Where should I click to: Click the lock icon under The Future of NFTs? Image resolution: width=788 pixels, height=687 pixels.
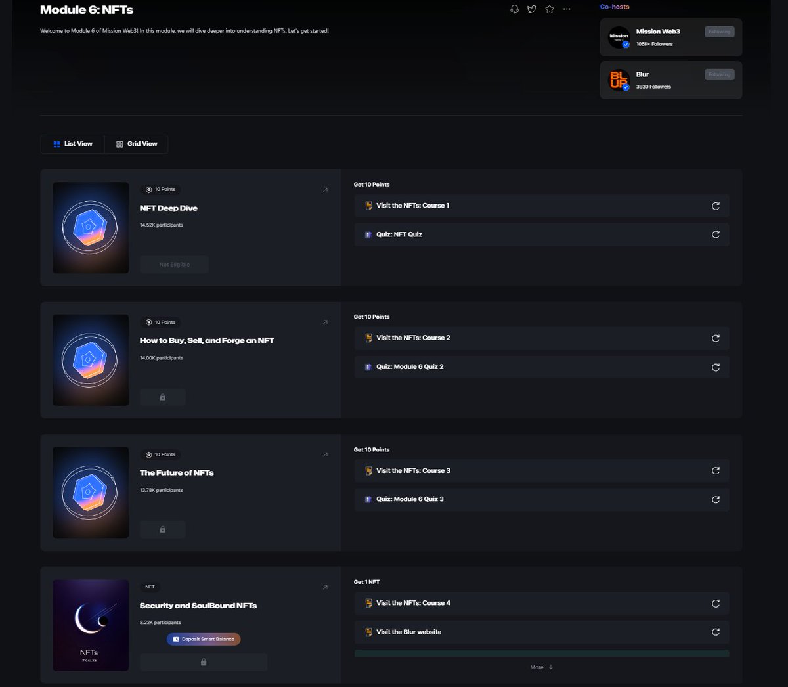(x=162, y=529)
